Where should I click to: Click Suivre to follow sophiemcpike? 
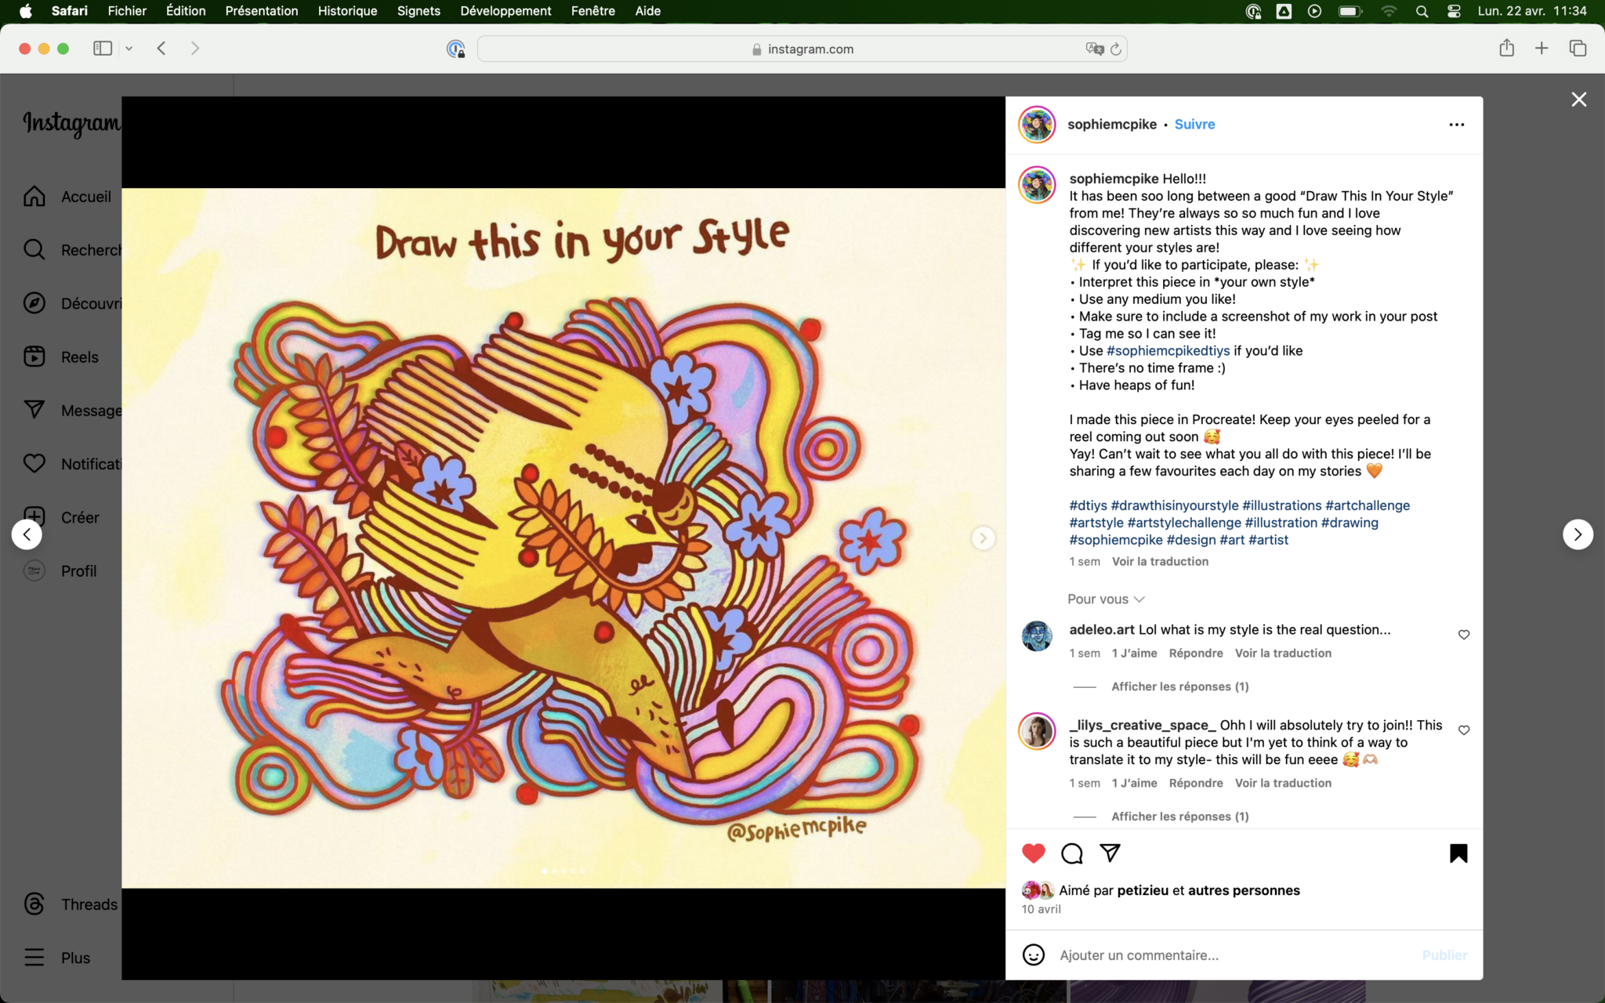[1194, 125]
